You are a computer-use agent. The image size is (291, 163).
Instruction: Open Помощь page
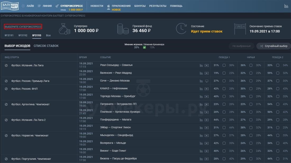click(x=176, y=6)
